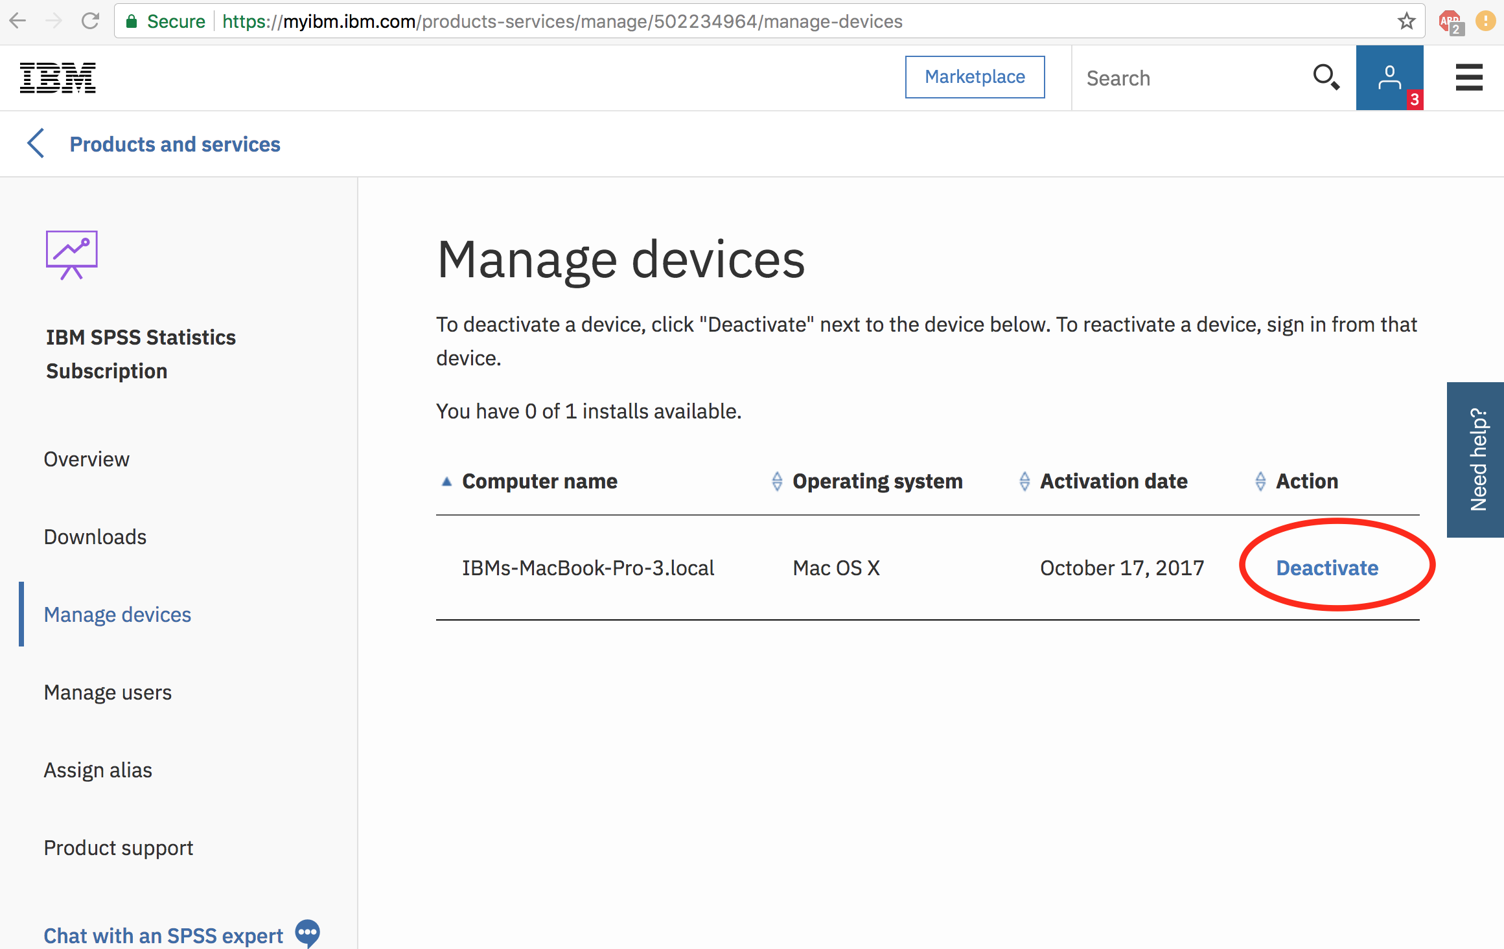Viewport: 1504px width, 949px height.
Task: Start Chat with an SPSS expert
Action: 163,936
